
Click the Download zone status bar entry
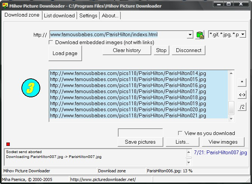[112, 171]
